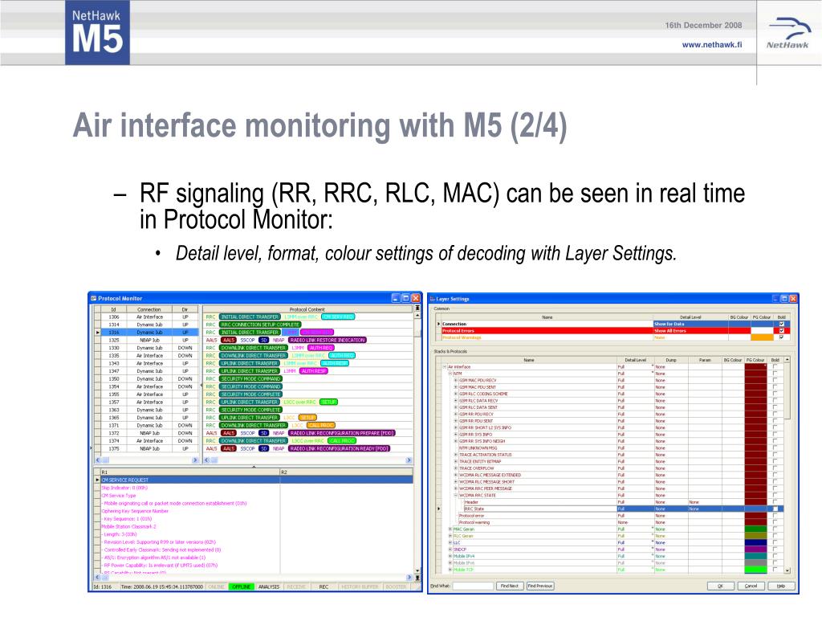
Task: Toggle Bold checkbox for Air interface row
Action: pyautogui.click(x=775, y=366)
